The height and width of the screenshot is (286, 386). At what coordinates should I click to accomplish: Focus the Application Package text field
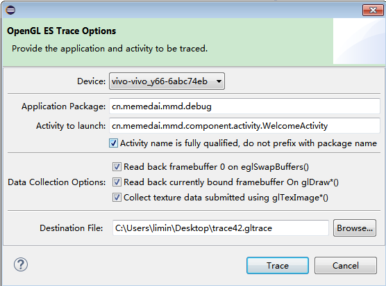click(x=244, y=106)
